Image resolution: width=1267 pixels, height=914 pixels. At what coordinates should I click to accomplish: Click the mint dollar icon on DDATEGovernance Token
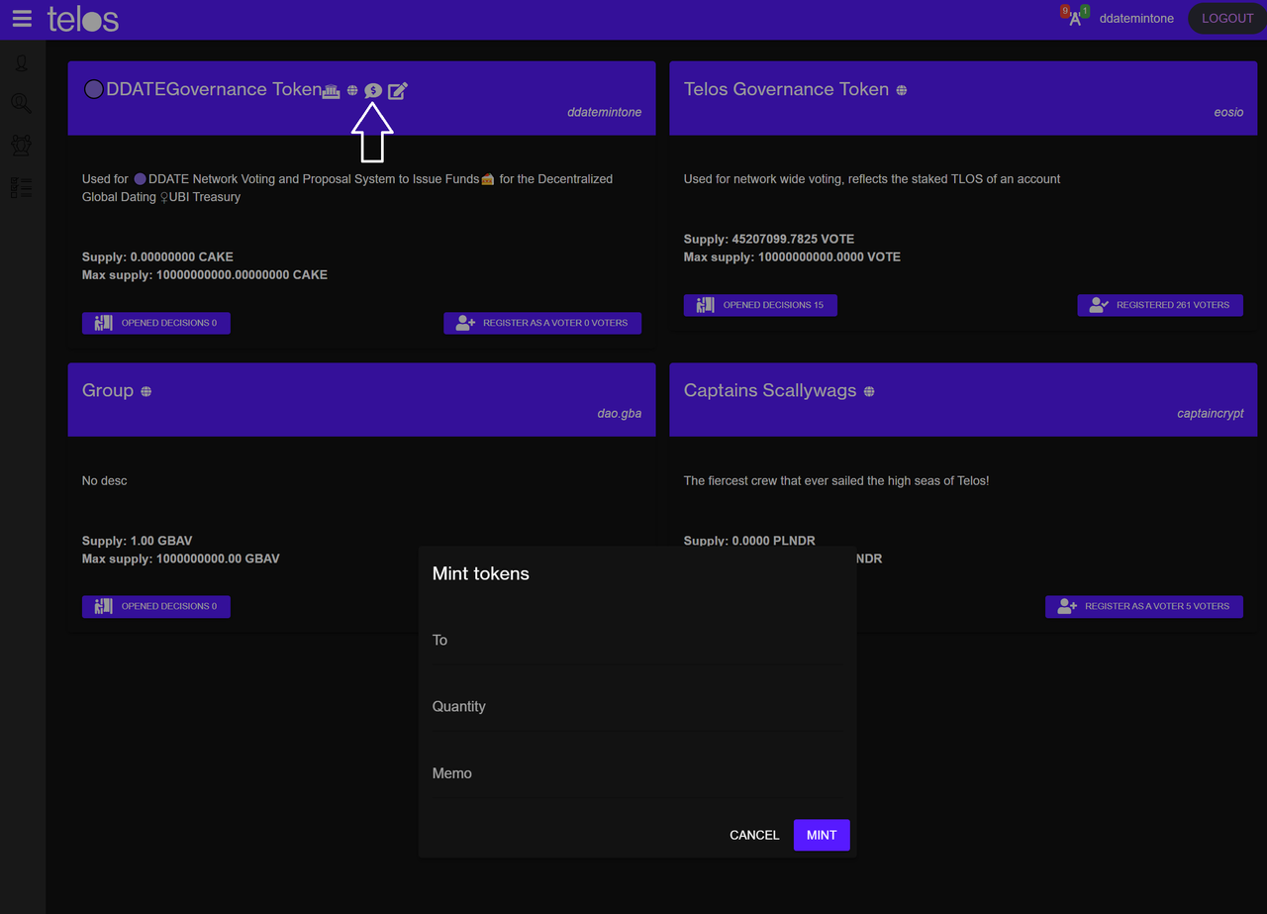click(x=373, y=90)
